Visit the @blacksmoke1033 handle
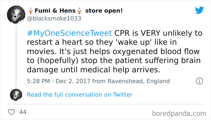Image resolution: width=211 pixels, height=120 pixels. tap(54, 18)
